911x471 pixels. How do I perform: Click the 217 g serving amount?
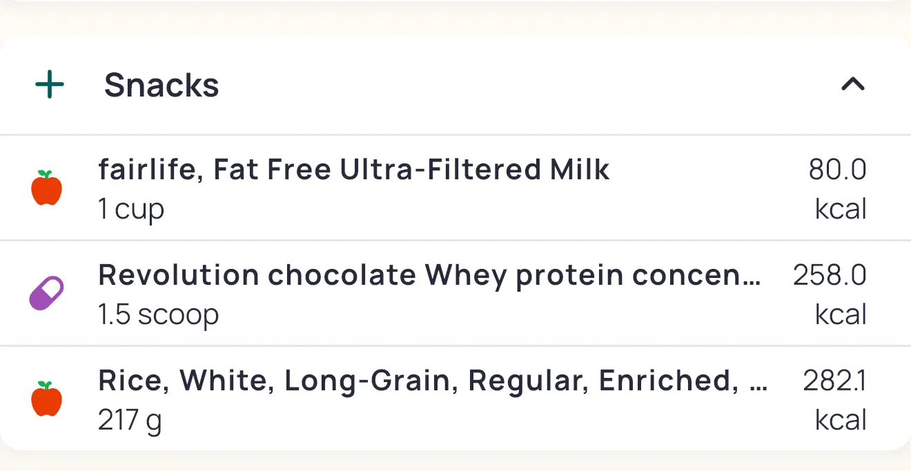130,420
